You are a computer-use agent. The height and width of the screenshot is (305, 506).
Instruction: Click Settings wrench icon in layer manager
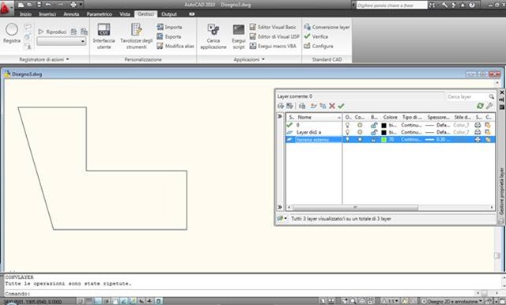pyautogui.click(x=489, y=106)
